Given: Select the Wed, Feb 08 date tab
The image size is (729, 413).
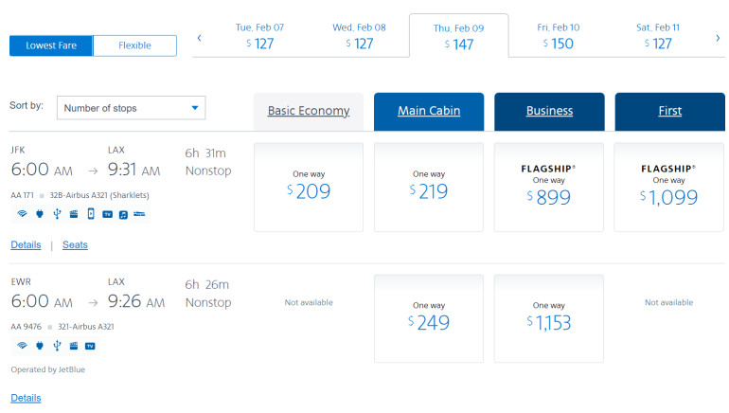Looking at the screenshot, I should coord(359,36).
